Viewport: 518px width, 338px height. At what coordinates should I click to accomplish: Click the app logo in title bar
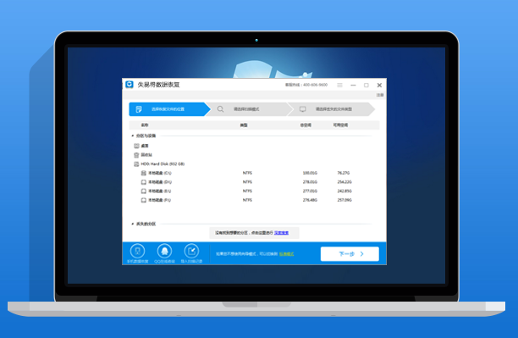pos(129,85)
